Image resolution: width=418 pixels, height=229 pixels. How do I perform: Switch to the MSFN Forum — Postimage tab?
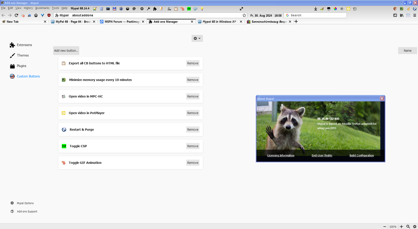tap(122, 22)
